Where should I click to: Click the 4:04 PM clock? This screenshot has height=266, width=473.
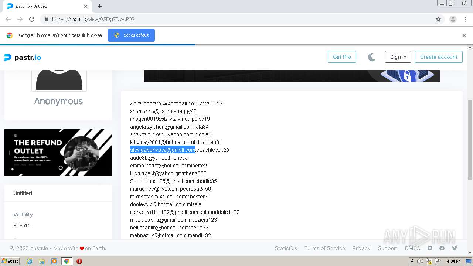[x=454, y=261]
